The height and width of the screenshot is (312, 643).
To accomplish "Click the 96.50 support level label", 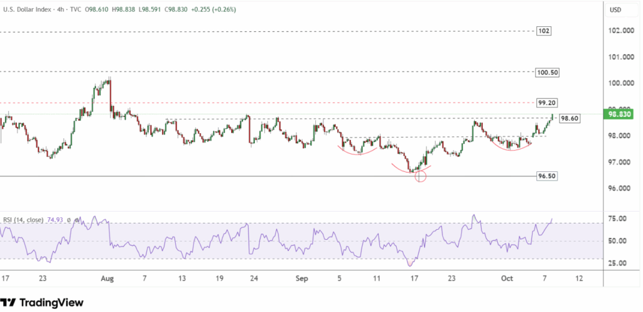I will click(x=547, y=176).
